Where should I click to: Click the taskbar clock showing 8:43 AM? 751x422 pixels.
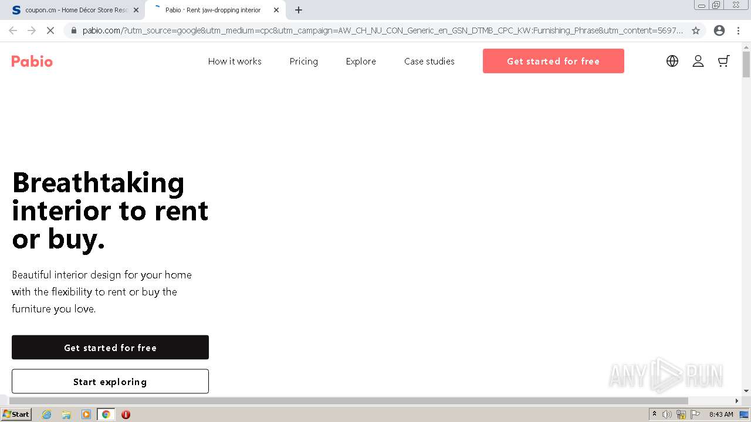(x=721, y=414)
